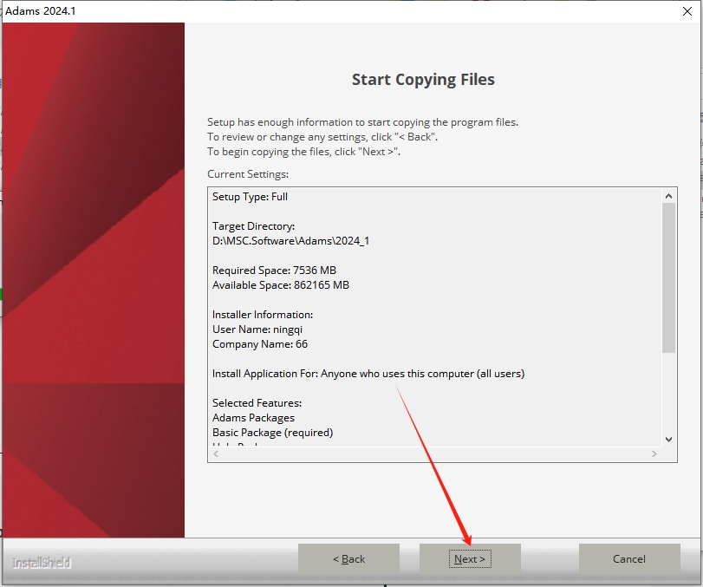Click the 'Setup Type: Full' line
Viewport: 703px width, 587px height.
pos(250,197)
